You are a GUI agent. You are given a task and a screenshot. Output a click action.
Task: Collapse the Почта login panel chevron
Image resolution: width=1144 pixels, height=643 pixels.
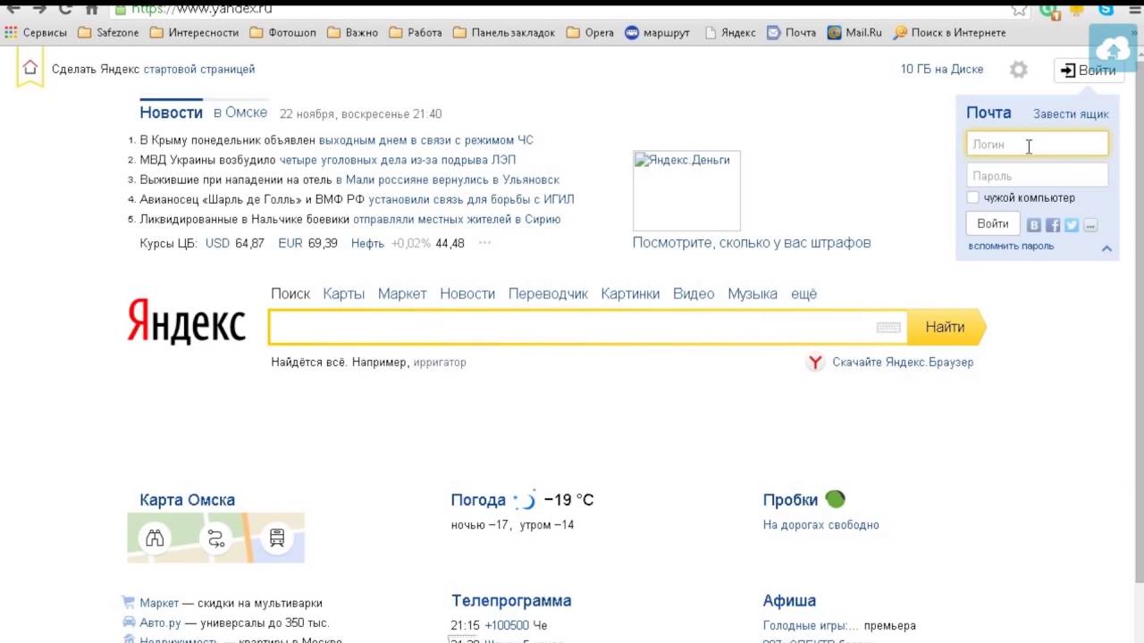1106,248
